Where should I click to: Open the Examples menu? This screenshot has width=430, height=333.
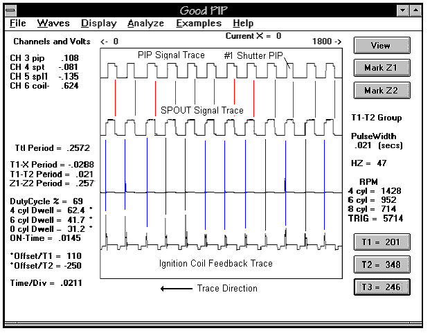pos(199,24)
